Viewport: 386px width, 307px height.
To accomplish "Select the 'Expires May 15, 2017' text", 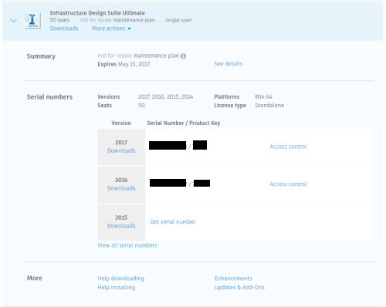I will [124, 64].
